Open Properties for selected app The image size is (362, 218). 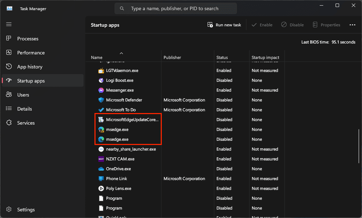[326, 25]
